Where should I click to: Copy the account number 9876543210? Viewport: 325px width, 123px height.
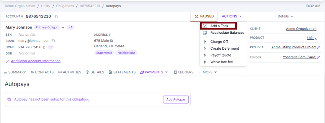coord(56,17)
